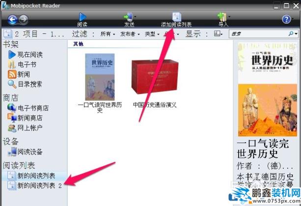This screenshot has height=206, width=301.
Task: Open 新闻商店 in the sidebar
Action: pos(30,118)
